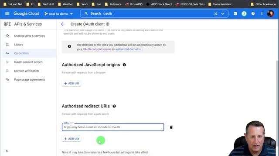Viewport: 279px width, 156px height.
Task: Open the Work bookmark folder
Action: 82,4
